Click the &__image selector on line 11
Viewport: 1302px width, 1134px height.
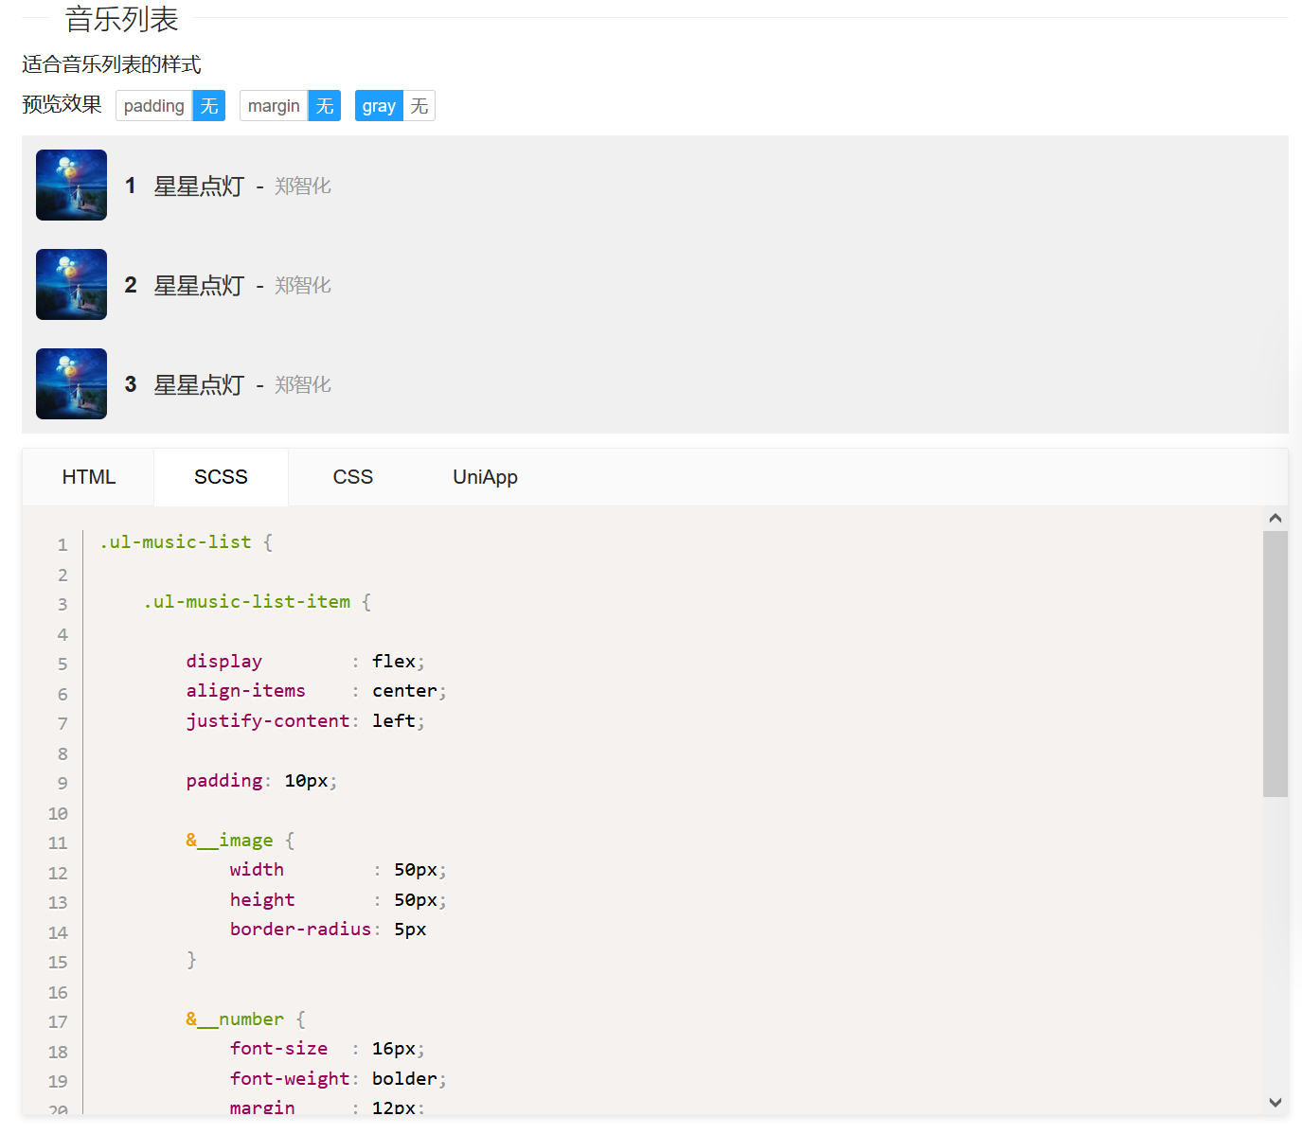click(230, 841)
